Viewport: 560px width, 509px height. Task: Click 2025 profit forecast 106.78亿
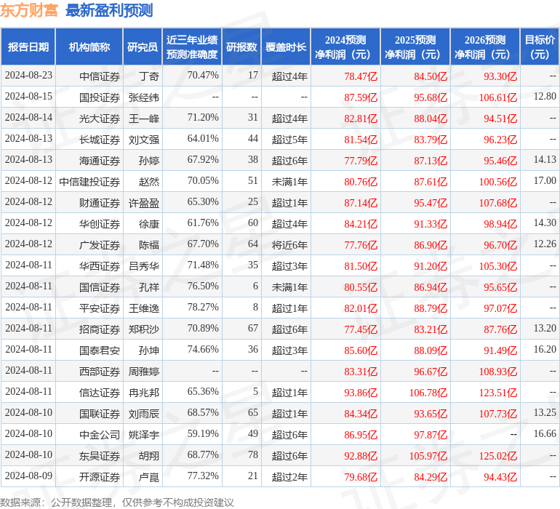[428, 393]
